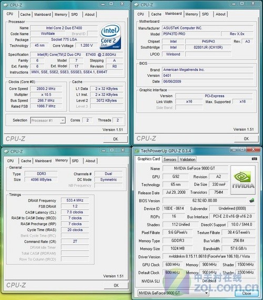263x300 pixels.
Task: Click the Channels value Dual
Action: coord(108,174)
